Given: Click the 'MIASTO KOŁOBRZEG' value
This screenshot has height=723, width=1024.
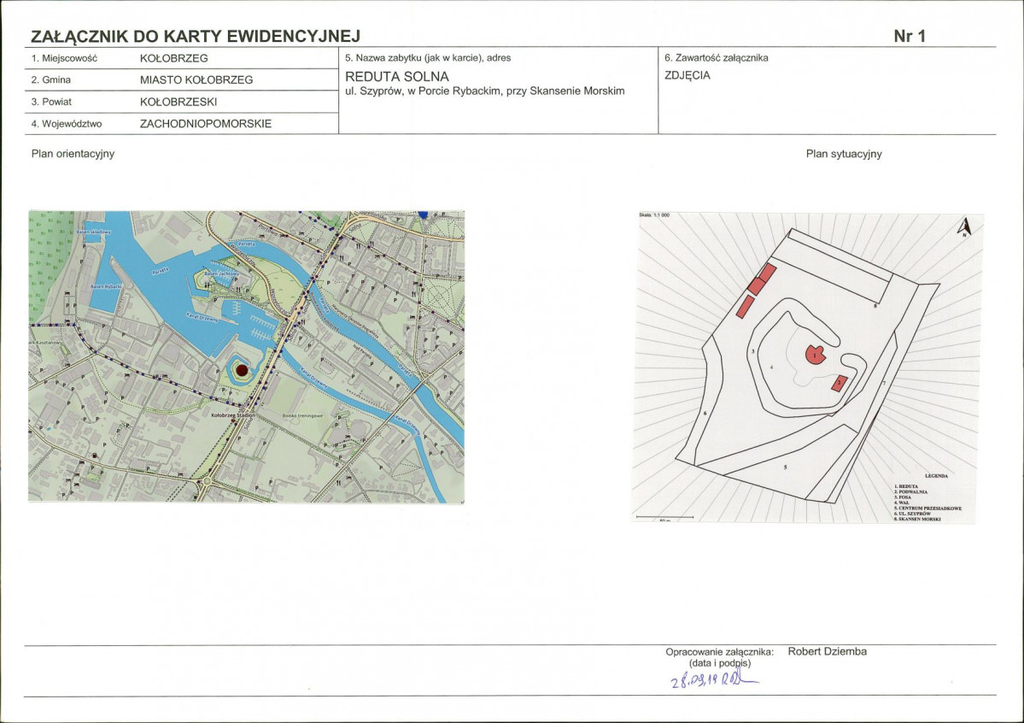Looking at the screenshot, I should point(196,79).
